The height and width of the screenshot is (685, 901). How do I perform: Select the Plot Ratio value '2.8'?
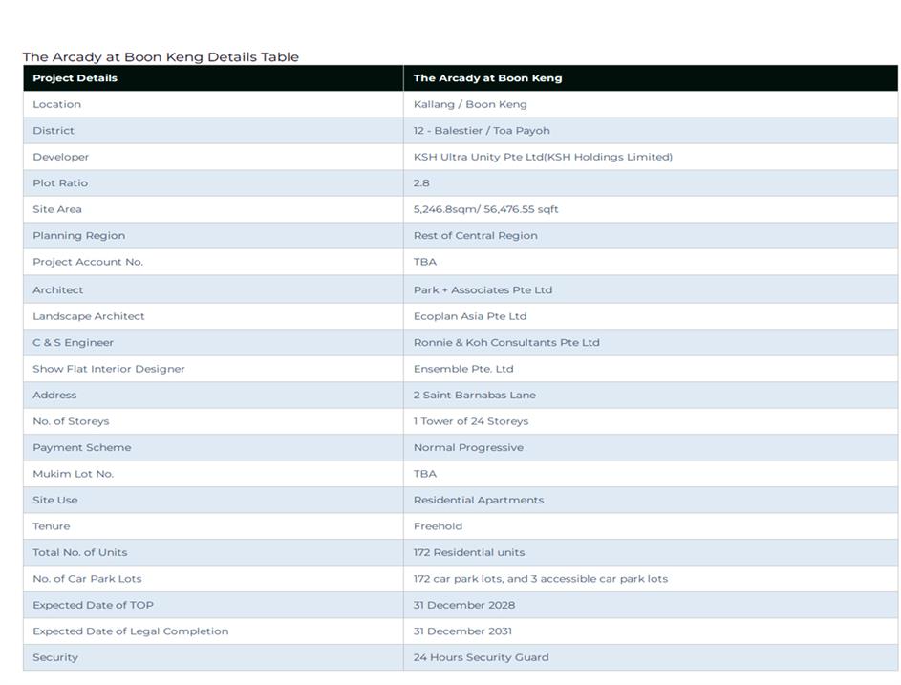pos(421,183)
